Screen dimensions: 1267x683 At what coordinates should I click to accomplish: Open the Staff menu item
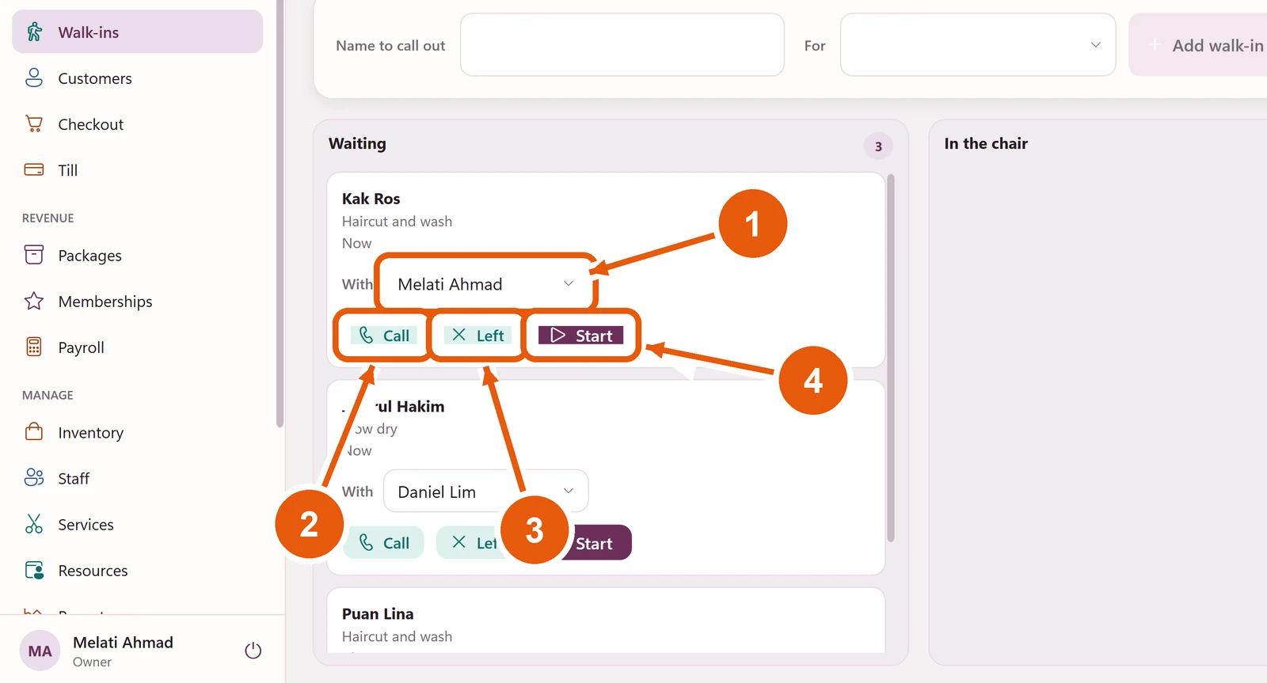pyautogui.click(x=138, y=478)
